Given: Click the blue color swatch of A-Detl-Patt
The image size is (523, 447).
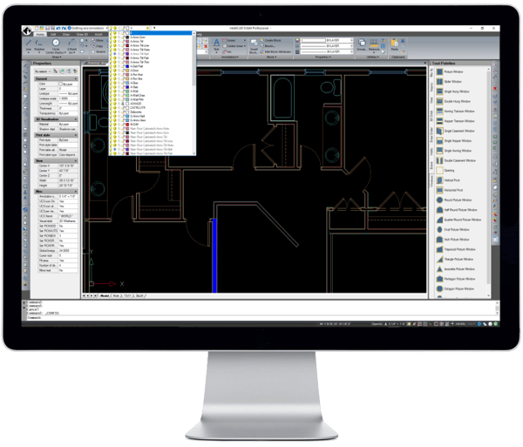Looking at the screenshot, I should point(126,66).
